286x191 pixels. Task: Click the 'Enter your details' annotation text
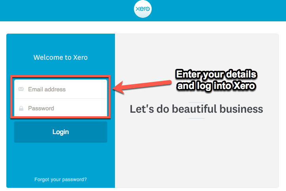click(216, 74)
